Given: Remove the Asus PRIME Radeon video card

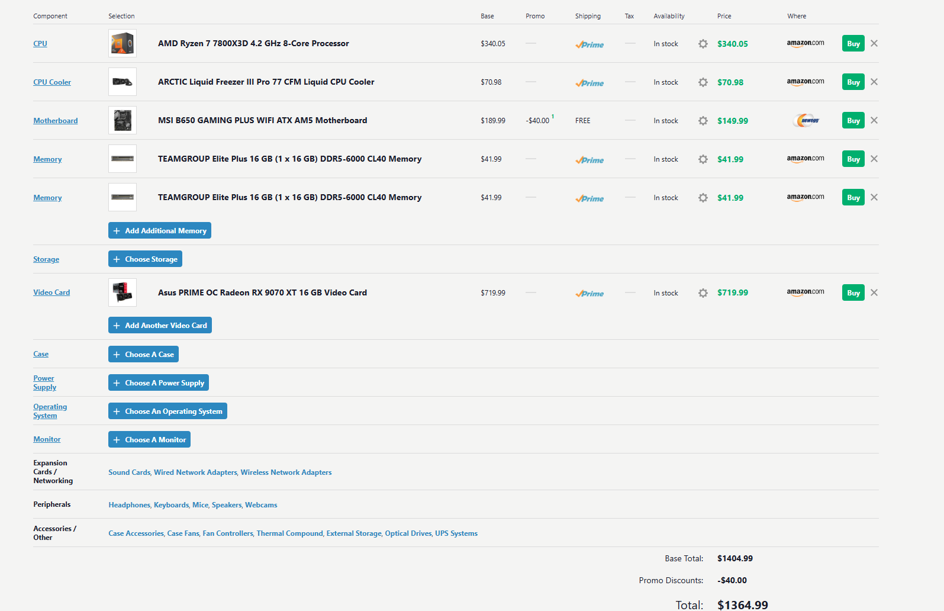Looking at the screenshot, I should [874, 292].
